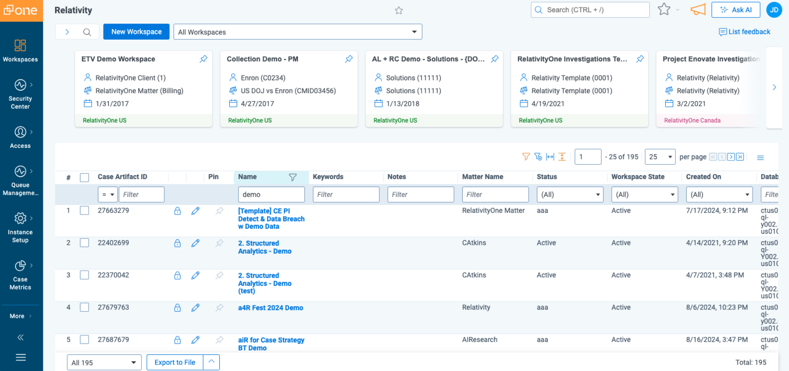The image size is (789, 371).
Task: Clear all filters icon in list toolbar
Action: point(538,157)
